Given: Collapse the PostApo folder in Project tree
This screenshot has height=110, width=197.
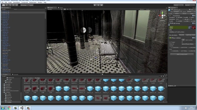Looking at the screenshot, I should [x=3, y=92].
